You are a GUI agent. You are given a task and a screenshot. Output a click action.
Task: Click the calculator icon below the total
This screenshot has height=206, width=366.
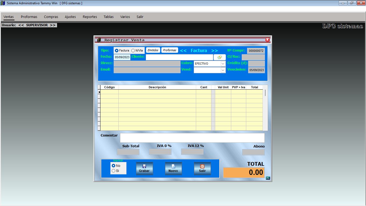[268, 178]
